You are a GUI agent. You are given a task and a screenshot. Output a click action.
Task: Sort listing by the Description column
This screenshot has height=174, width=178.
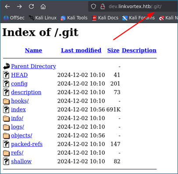pyautogui.click(x=139, y=50)
